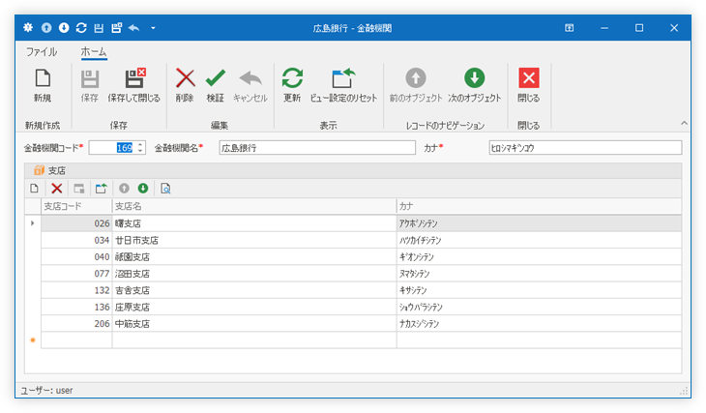Click 支店 panel header icon
This screenshot has height=413, width=706.
(40, 170)
